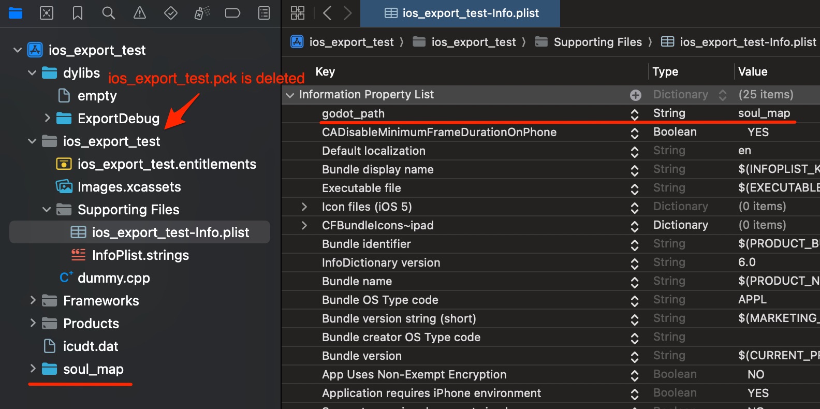Viewport: 820px width, 409px height.
Task: Click the godot_path key stepper
Action: point(635,114)
